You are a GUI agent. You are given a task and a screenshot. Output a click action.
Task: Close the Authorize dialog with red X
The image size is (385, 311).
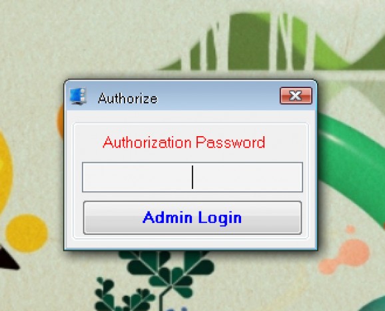pyautogui.click(x=296, y=95)
